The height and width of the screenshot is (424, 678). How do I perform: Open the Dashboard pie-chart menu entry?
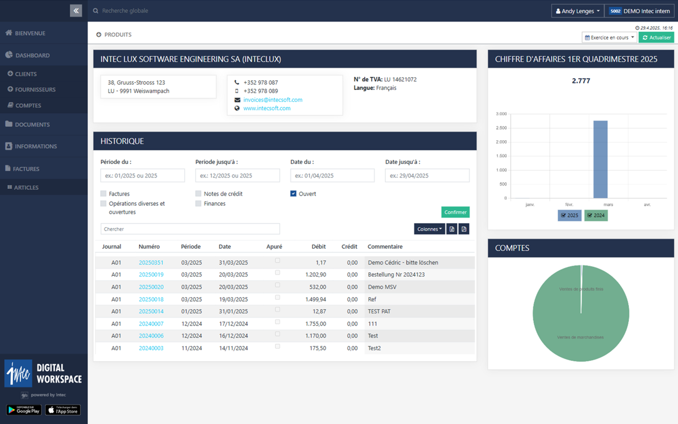pyautogui.click(x=28, y=55)
